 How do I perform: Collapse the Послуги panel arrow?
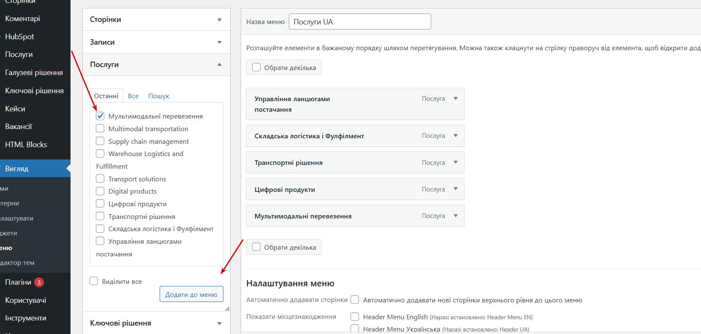pyautogui.click(x=219, y=65)
